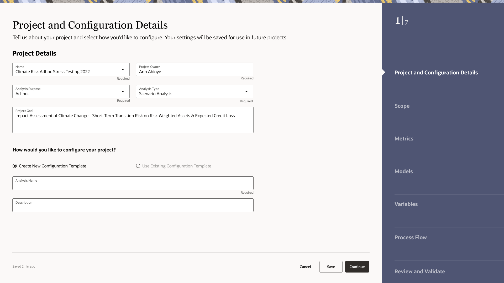Open the Analysis Type dropdown arrow
This screenshot has height=283, width=504.
click(x=246, y=91)
